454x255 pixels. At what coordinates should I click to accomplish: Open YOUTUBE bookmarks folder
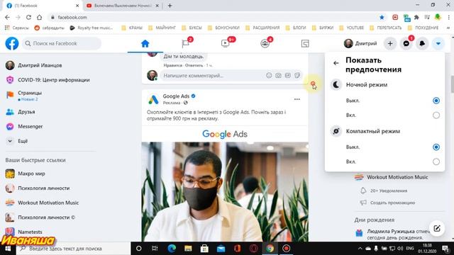point(352,28)
